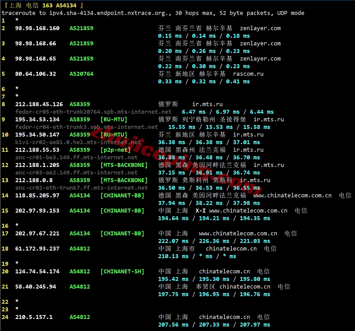Screen dimensions: 355x331
Task: Click hostname anc-cr03-ae2.149.ff.mts-internet.net
Action: [76, 173]
